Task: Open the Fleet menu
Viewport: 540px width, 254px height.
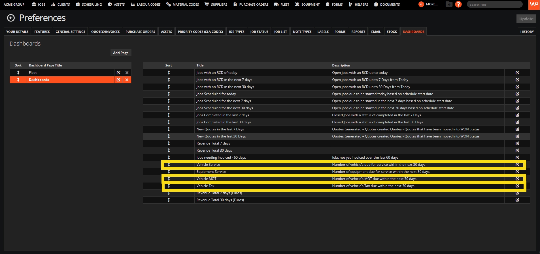Action: coord(282,5)
